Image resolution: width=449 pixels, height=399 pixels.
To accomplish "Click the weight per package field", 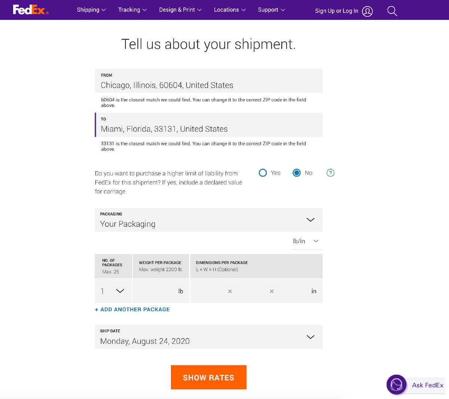I will pos(161,291).
